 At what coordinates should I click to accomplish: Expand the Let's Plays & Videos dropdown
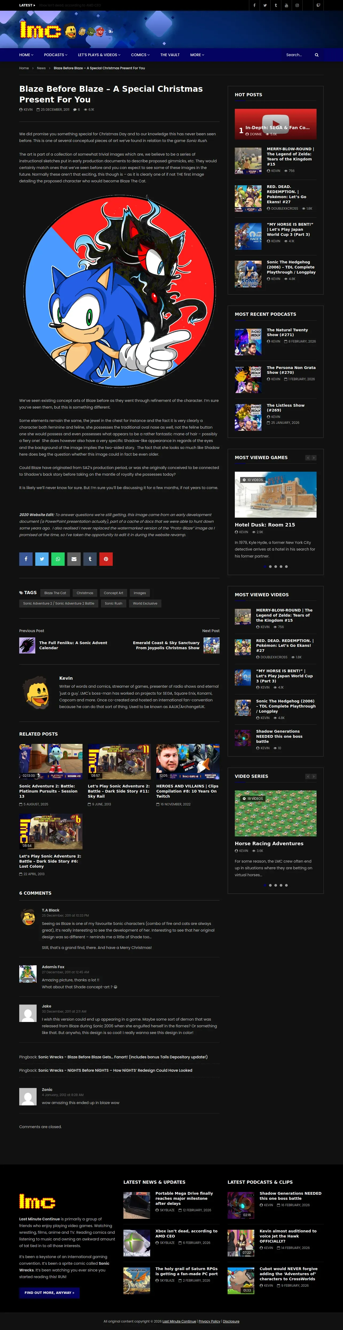99,55
